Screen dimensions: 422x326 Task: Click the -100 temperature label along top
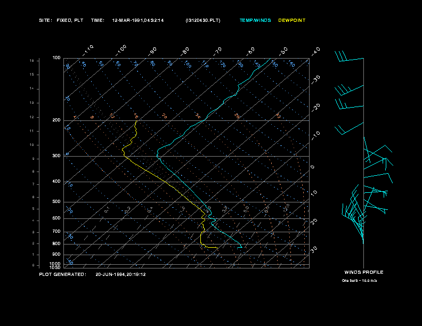pyautogui.click(x=121, y=51)
